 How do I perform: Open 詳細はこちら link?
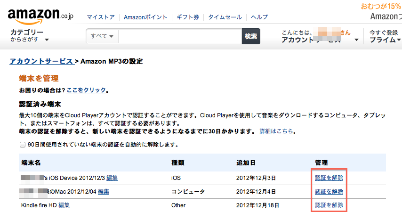click(276, 131)
